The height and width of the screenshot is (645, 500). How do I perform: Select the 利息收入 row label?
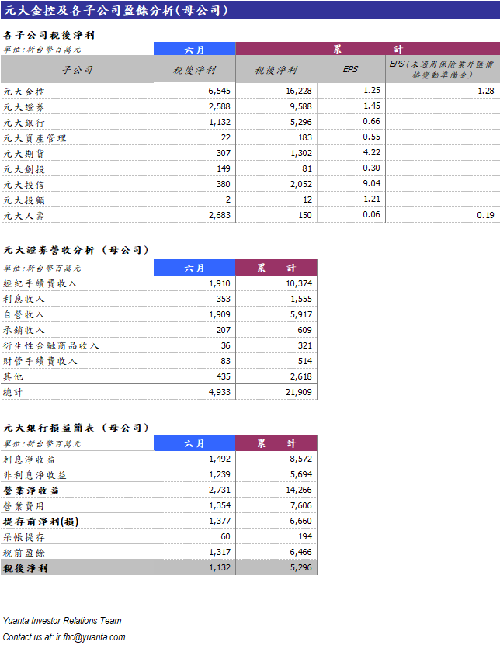click(24, 299)
